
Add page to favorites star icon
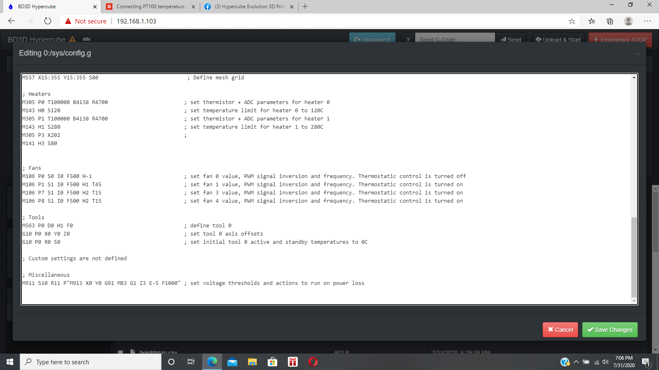click(x=572, y=21)
